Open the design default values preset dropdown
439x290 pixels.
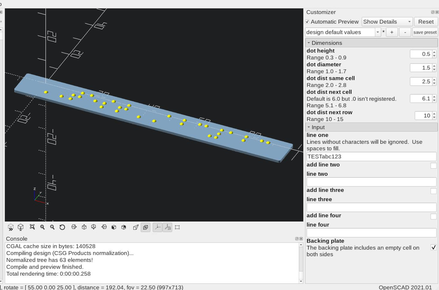click(x=378, y=32)
